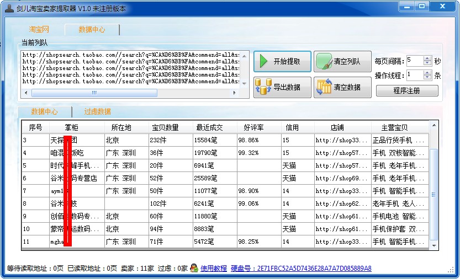Click the 手机保护套 main product cell
460x279 pixels.
click(x=400, y=229)
